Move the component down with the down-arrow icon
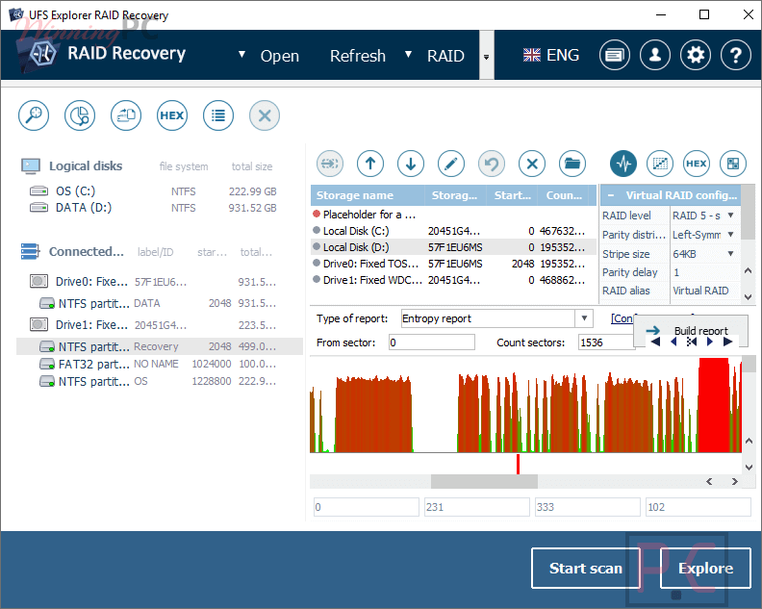This screenshot has width=762, height=609. tap(411, 164)
